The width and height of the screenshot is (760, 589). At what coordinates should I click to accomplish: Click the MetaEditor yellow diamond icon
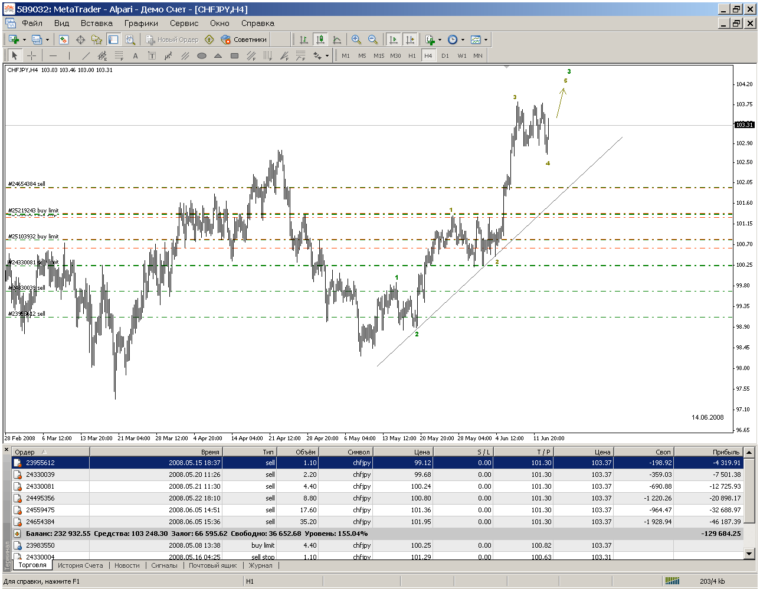click(209, 40)
